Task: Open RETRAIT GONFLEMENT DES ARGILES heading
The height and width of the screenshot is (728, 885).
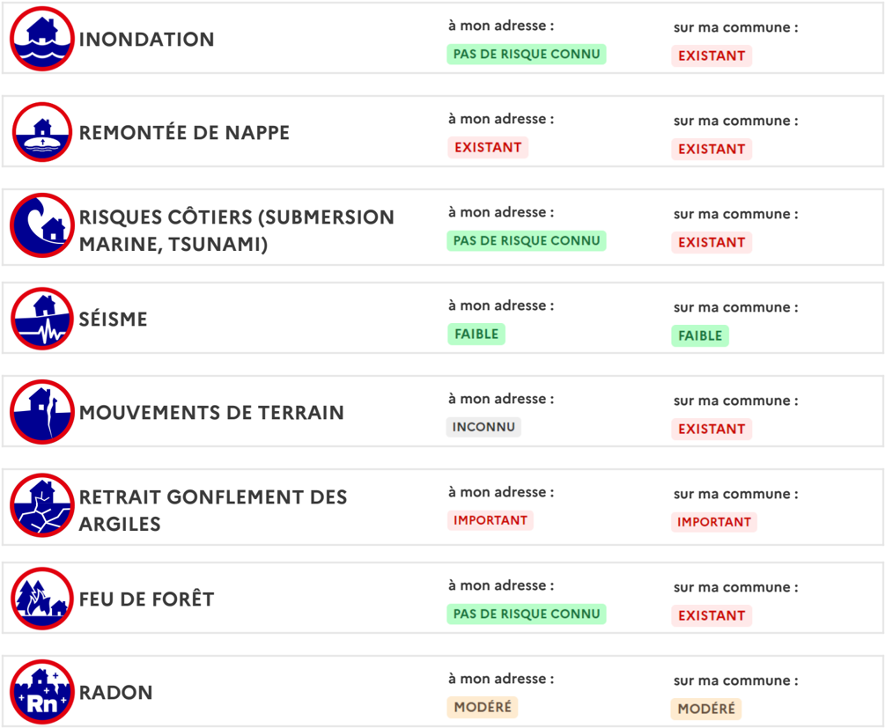Action: click(213, 510)
